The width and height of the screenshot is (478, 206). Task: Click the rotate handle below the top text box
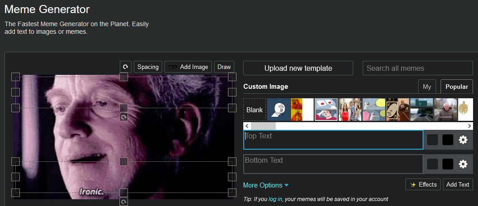124,117
